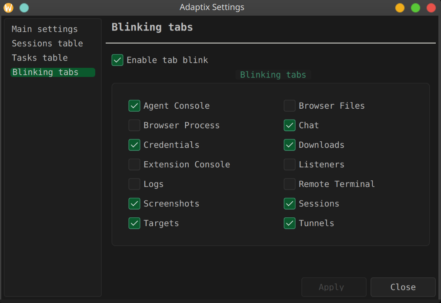This screenshot has width=441, height=303.
Task: Toggle the Downloads checkbox off
Action: click(x=289, y=145)
